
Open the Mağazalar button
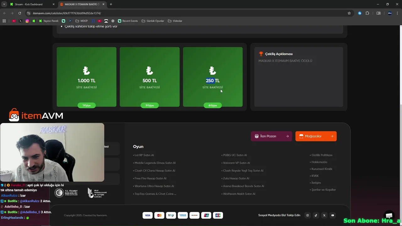pyautogui.click(x=316, y=136)
